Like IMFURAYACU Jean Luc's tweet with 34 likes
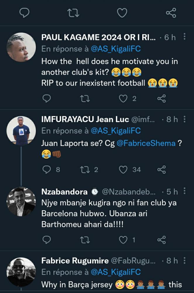This screenshot has width=194, height=293. click(x=124, y=170)
